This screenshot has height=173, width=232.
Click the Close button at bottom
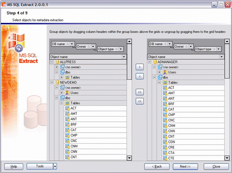[216, 167]
